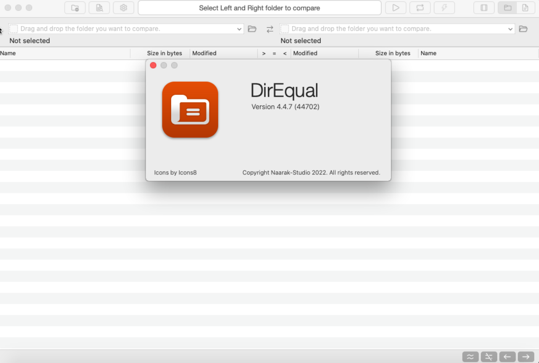
Task: Click the lightning bolt toolbar icon
Action: coord(444,8)
